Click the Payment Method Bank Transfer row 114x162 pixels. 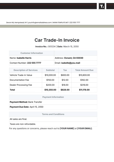(53, 102)
